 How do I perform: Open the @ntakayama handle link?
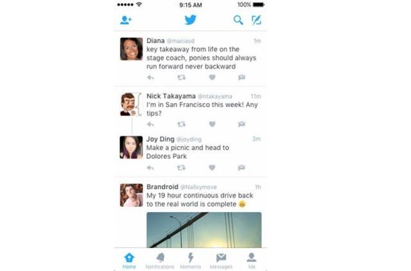pos(215,97)
